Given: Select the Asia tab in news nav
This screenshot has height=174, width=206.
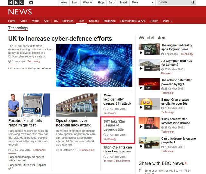Looking at the screenshot, I should click(46, 21).
